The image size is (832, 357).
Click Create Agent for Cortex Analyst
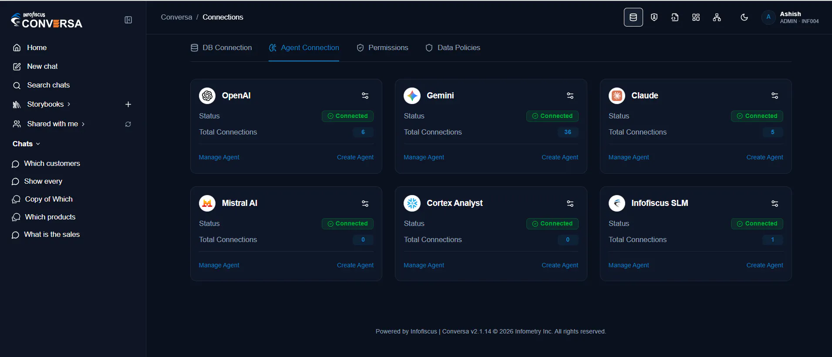click(560, 266)
